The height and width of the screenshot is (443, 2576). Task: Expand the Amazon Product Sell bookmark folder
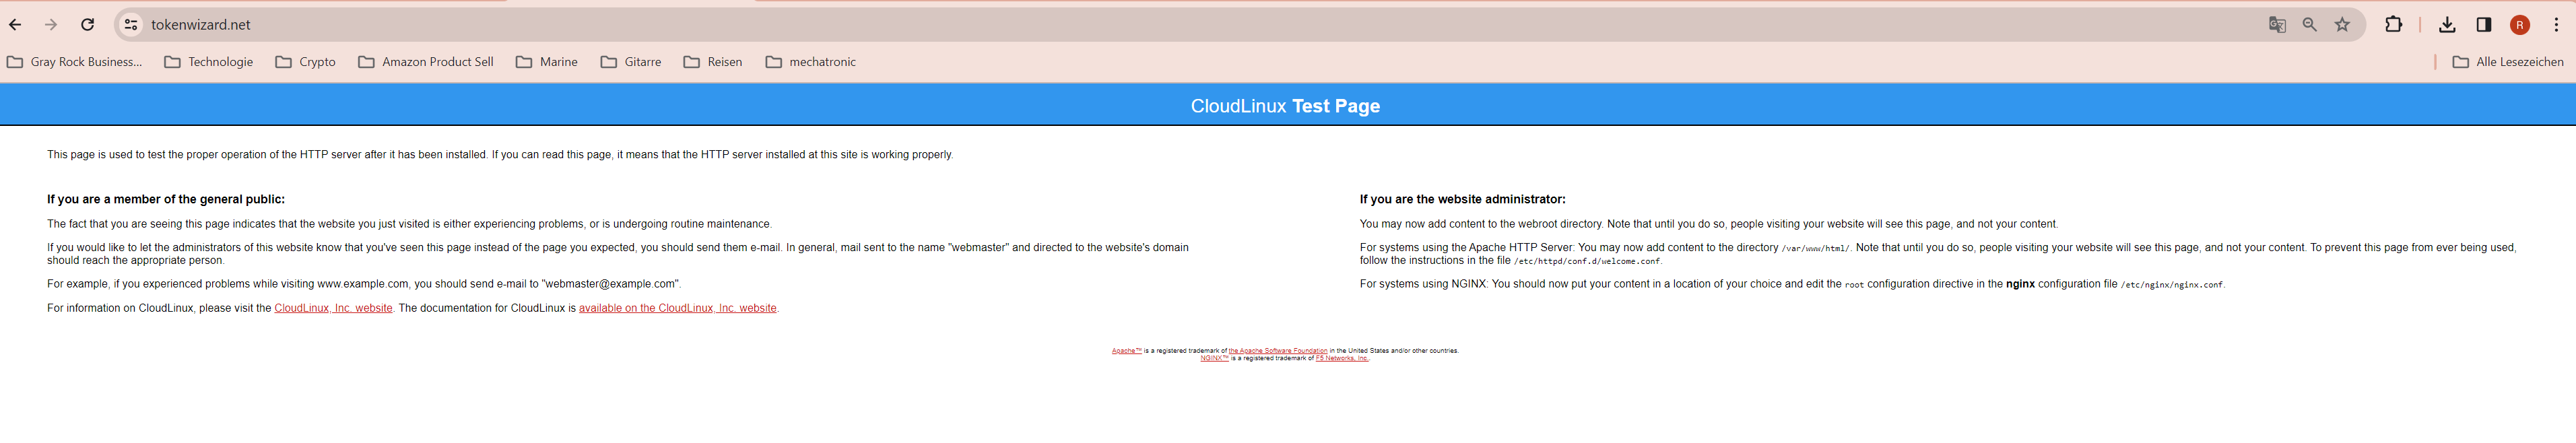[426, 62]
